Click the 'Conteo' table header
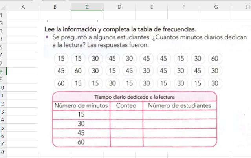The height and width of the screenshot is (158, 251). [x=126, y=105]
